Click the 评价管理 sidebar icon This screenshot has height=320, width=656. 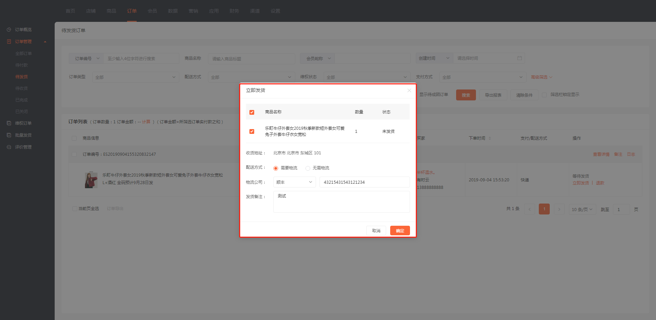(9, 147)
